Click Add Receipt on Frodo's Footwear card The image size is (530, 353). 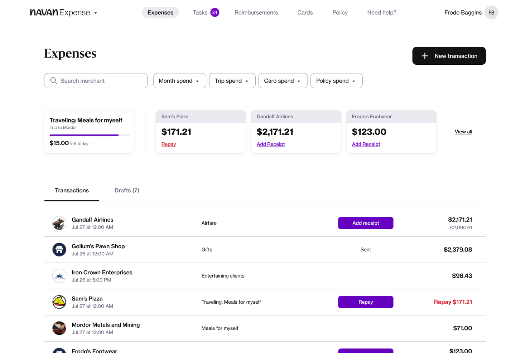point(366,144)
